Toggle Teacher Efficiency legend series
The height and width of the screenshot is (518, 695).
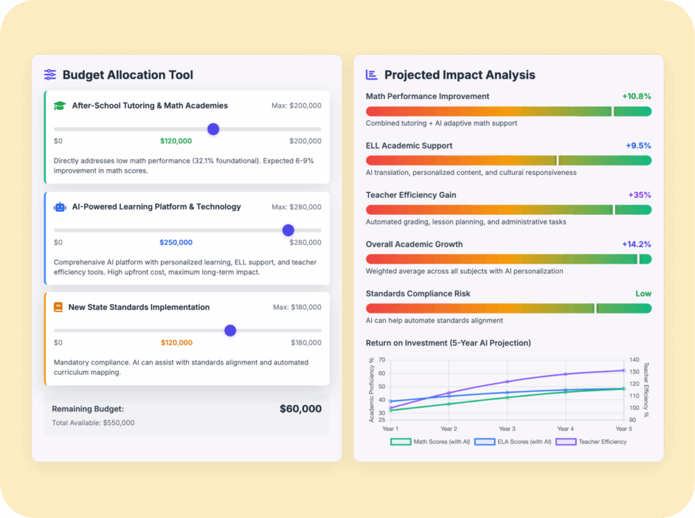click(x=591, y=441)
